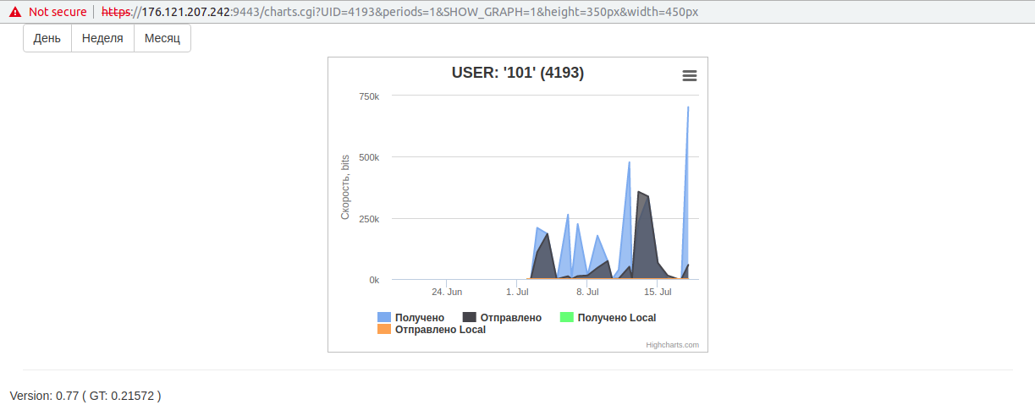Click the Not secure warning triangle icon
Viewport: 1035px width, 405px height.
[x=15, y=12]
